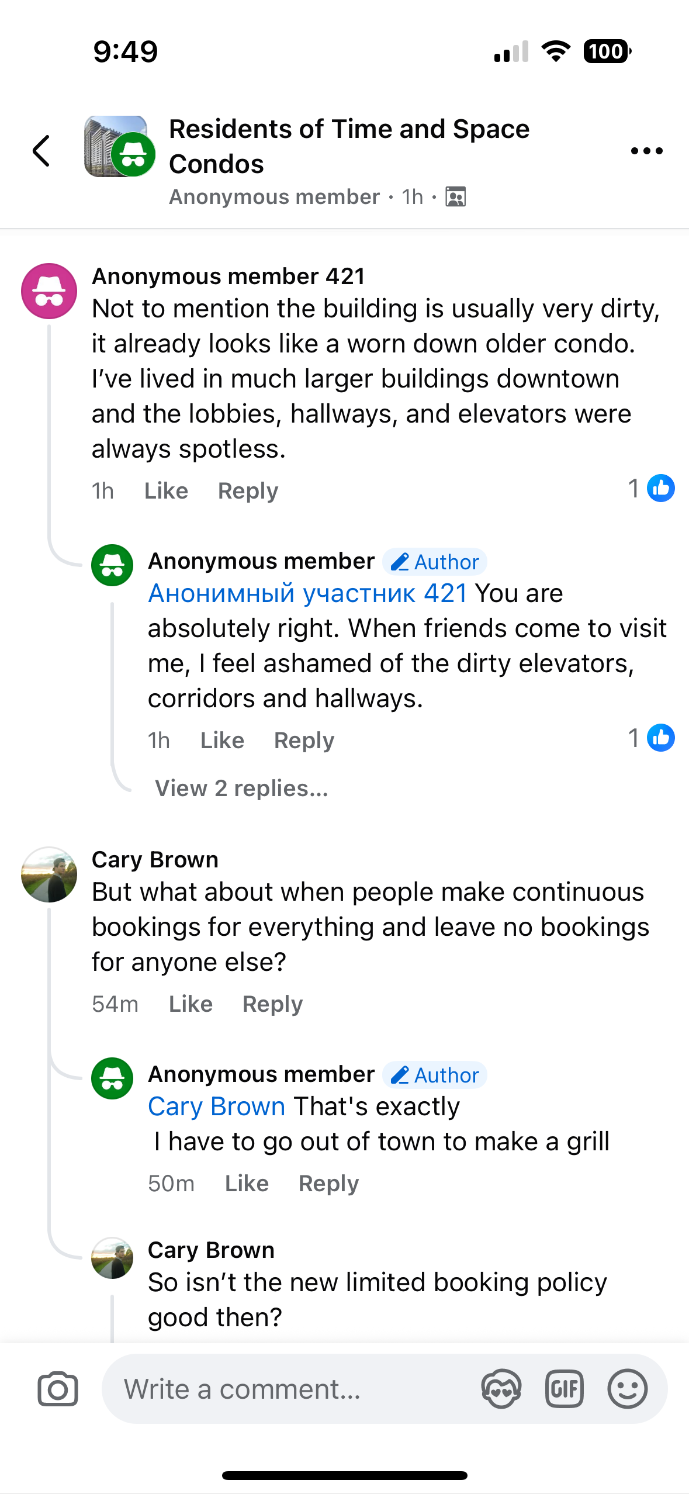Tap the back arrow in the header

[41, 151]
